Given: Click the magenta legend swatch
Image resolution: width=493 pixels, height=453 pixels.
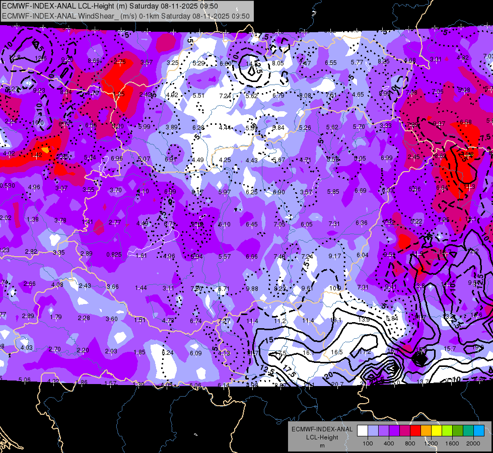Looking at the screenshot, I should [x=405, y=431].
